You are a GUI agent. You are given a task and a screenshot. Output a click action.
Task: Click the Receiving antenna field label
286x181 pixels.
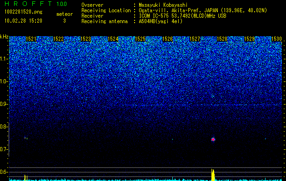105,21
